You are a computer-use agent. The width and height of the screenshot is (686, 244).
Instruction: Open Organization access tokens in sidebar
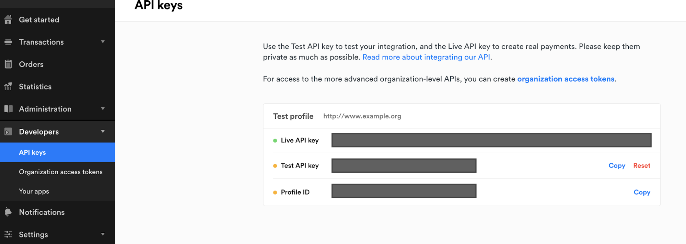(x=60, y=172)
